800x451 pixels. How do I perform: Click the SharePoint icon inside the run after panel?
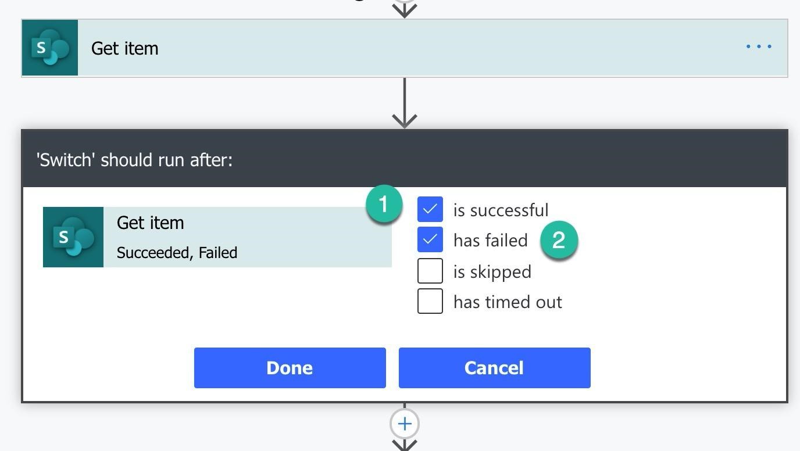pyautogui.click(x=73, y=237)
